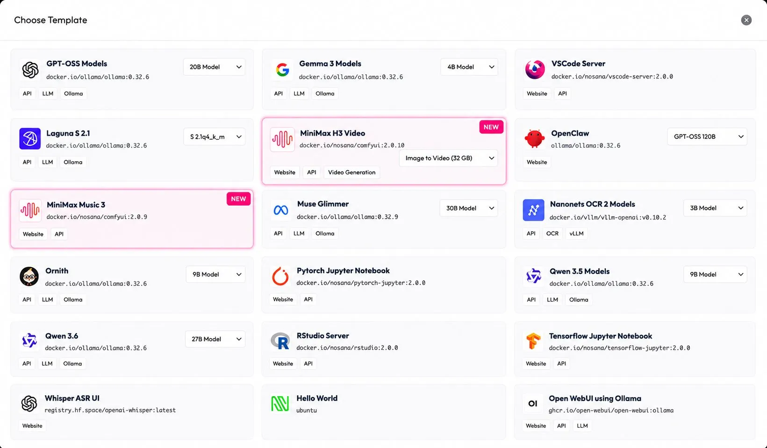Viewport: 767px width, 448px height.
Task: Click the Hello World green logo icon
Action: (280, 404)
